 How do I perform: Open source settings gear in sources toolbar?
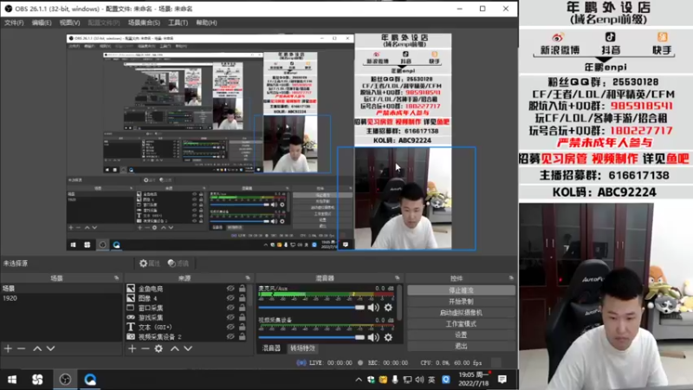pos(159,348)
